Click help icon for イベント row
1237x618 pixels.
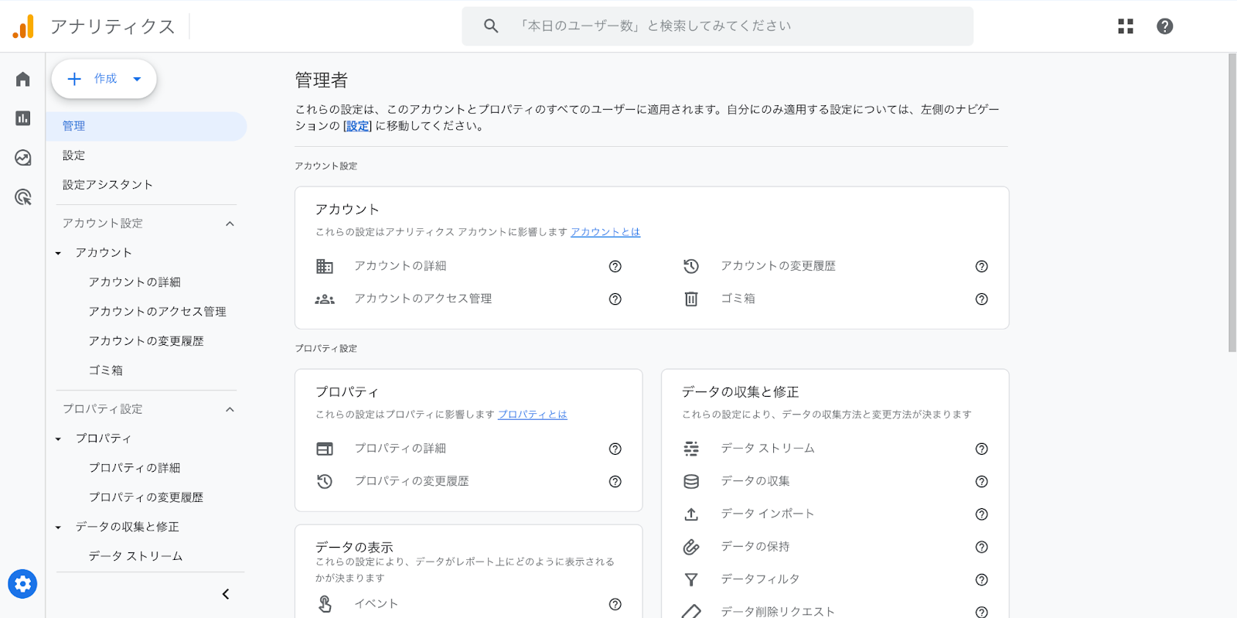click(615, 604)
